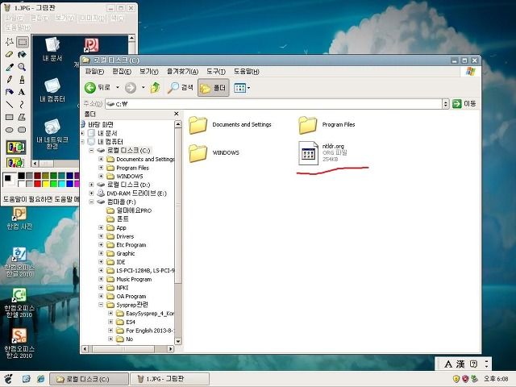Go up one folder level in Explorer
Viewport: 516px width, 387px height.
coord(155,88)
